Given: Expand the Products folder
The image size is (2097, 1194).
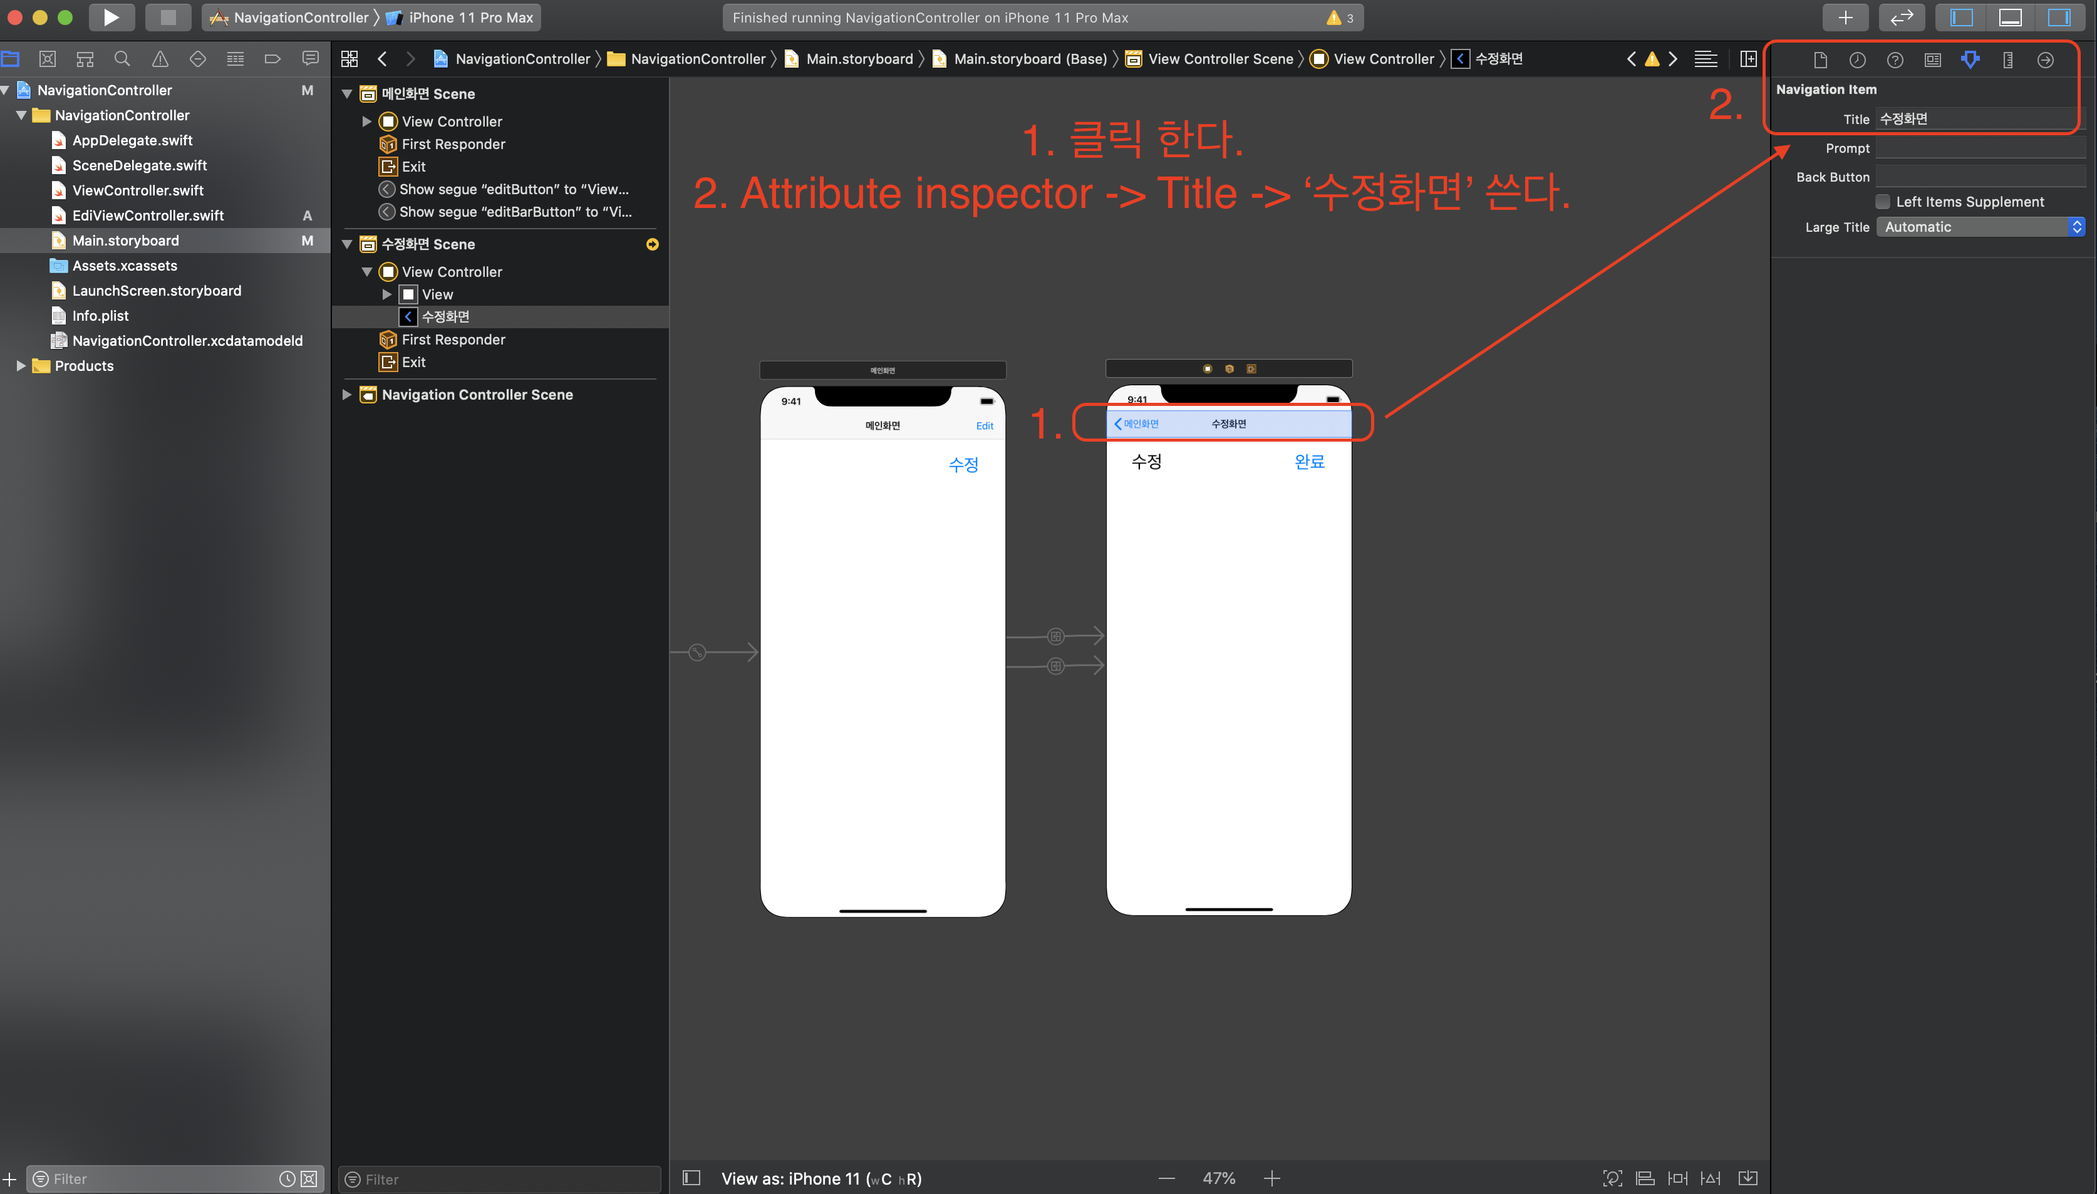Looking at the screenshot, I should (21, 366).
